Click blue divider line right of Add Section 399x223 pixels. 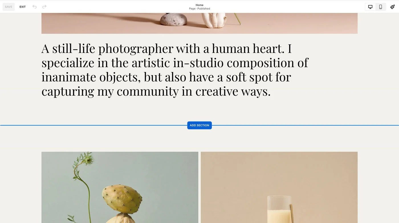[x=305, y=125]
